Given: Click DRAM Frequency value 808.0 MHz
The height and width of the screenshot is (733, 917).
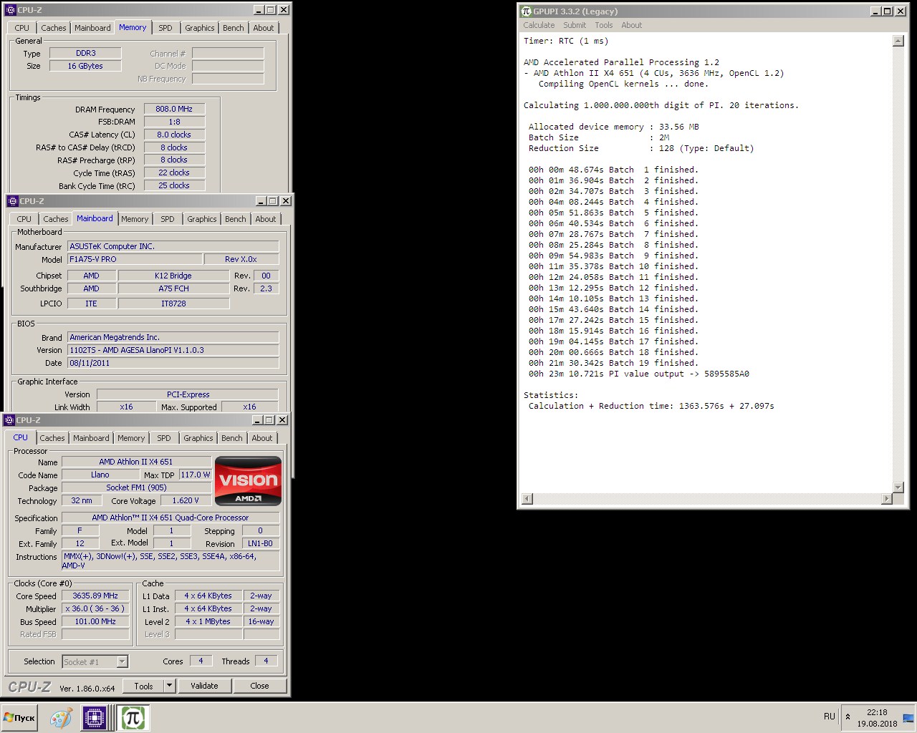Looking at the screenshot, I should (174, 109).
